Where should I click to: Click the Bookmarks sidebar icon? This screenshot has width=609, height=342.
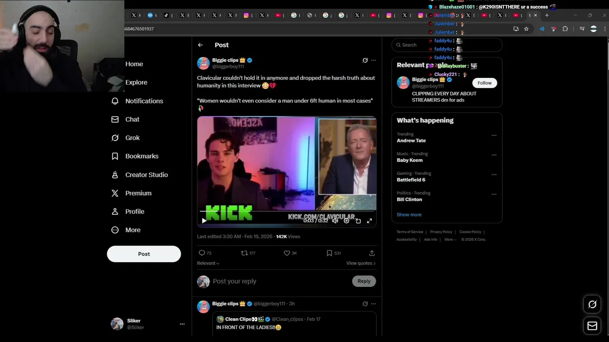[115, 156]
